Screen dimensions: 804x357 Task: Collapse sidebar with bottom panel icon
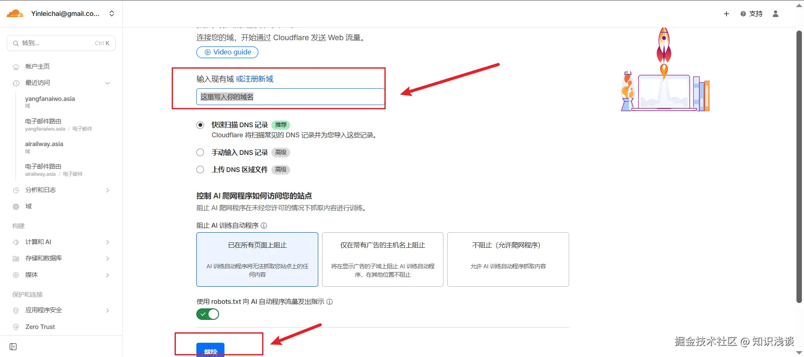(13, 347)
